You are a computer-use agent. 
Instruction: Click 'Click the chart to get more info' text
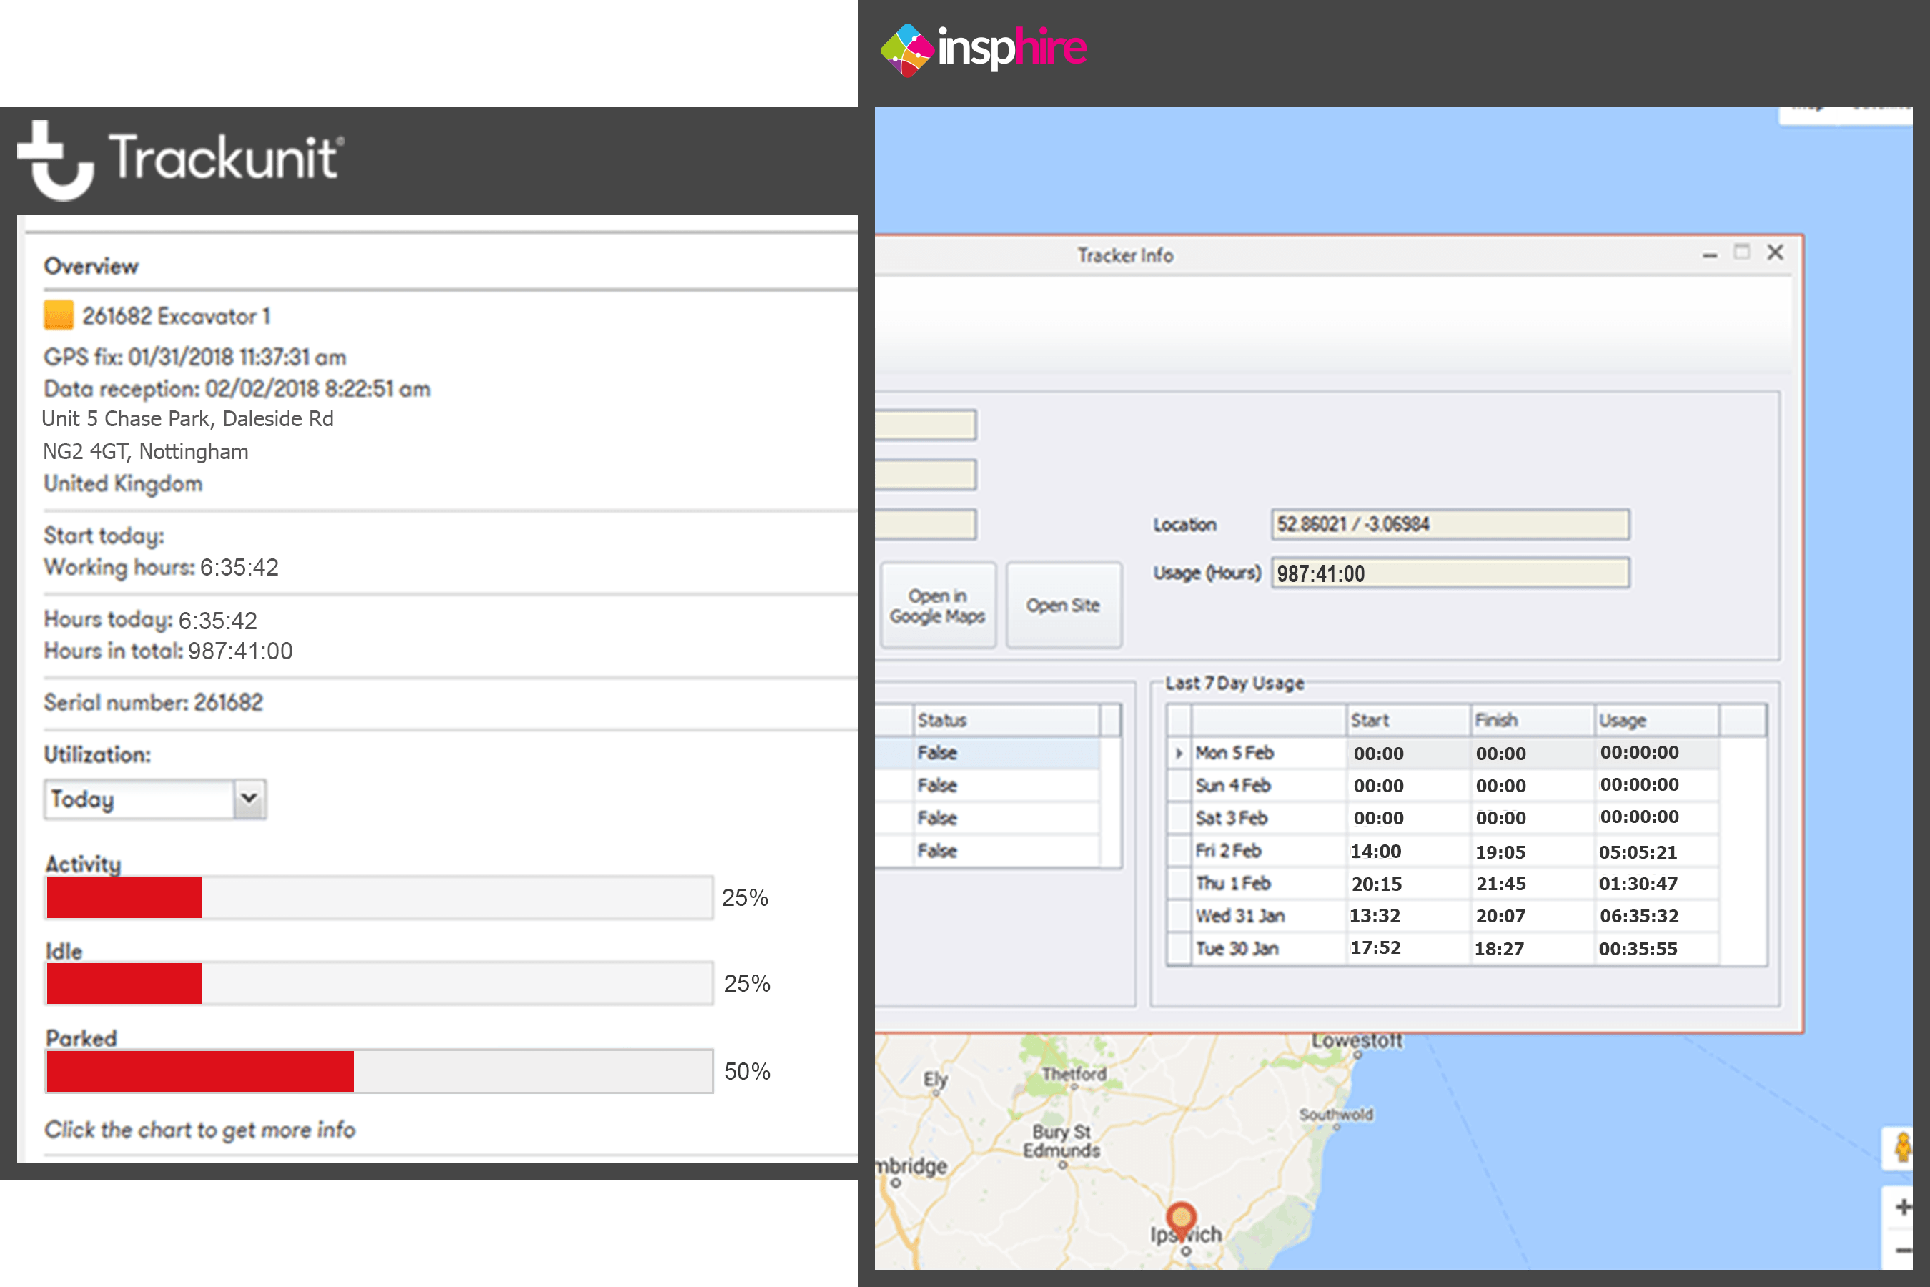pos(199,1130)
